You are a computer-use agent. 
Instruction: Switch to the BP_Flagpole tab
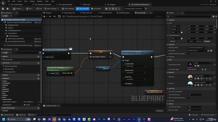111,4
